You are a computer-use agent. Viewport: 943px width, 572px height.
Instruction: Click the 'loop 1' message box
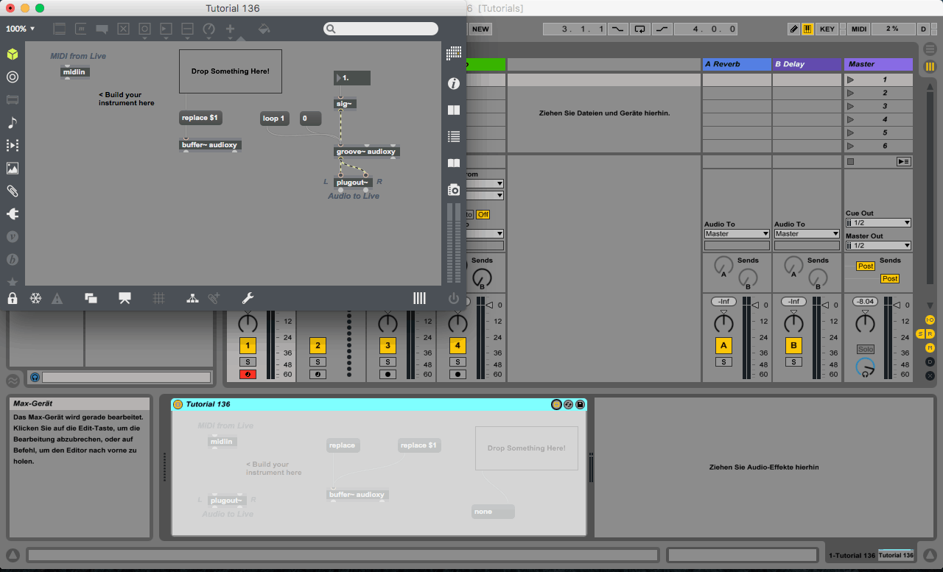point(274,119)
